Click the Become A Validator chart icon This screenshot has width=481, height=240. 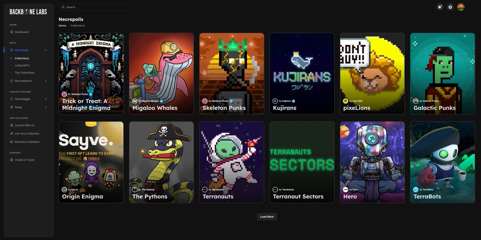[12, 142]
